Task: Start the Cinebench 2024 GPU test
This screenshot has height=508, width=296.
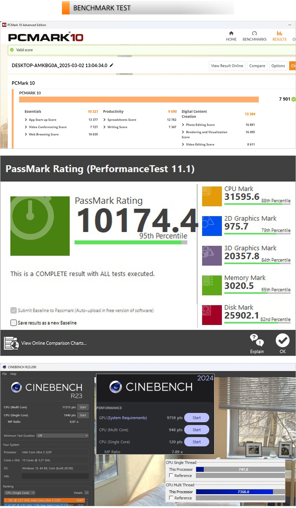Action: [x=197, y=418]
